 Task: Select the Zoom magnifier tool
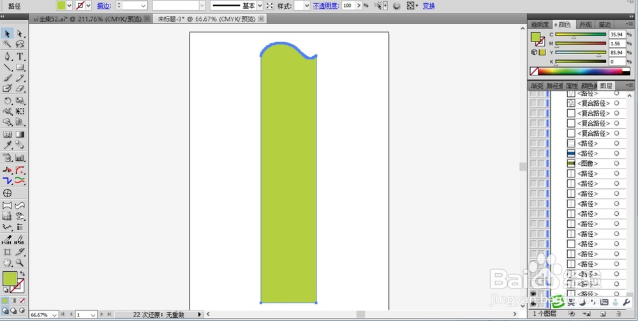(x=20, y=262)
